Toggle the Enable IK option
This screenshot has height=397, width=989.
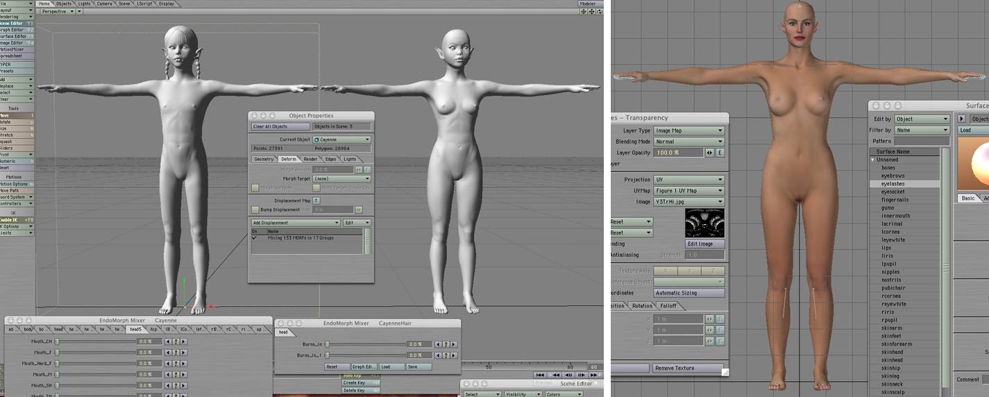(14, 219)
